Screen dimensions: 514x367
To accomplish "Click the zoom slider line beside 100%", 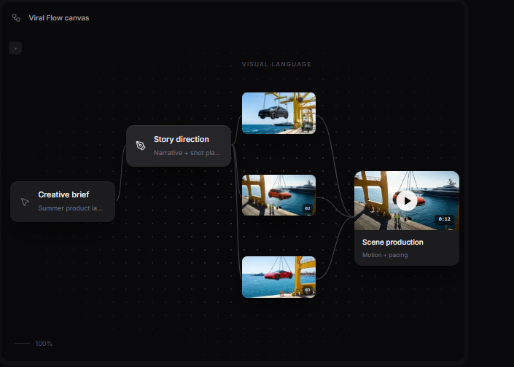I will coord(22,344).
